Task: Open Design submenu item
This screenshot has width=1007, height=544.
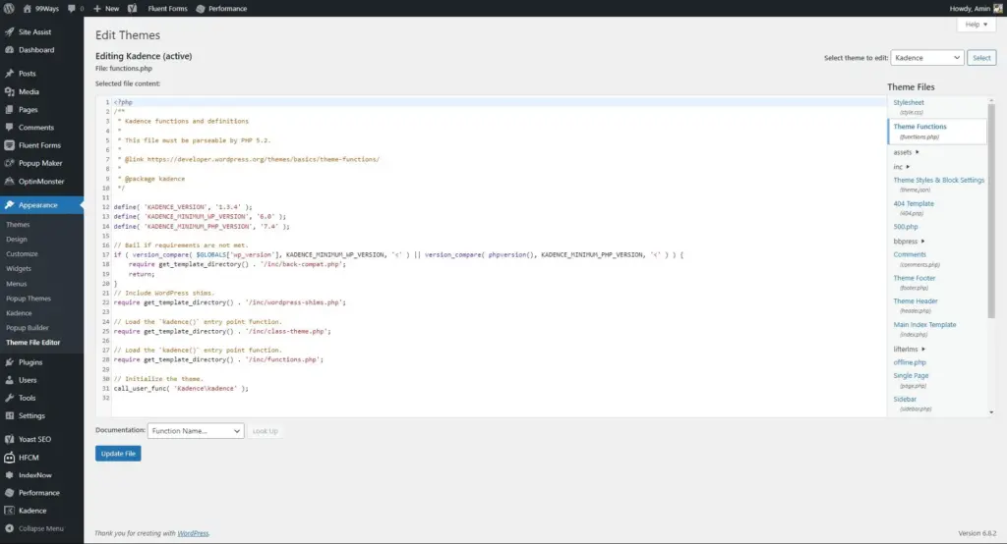Action: pyautogui.click(x=17, y=240)
